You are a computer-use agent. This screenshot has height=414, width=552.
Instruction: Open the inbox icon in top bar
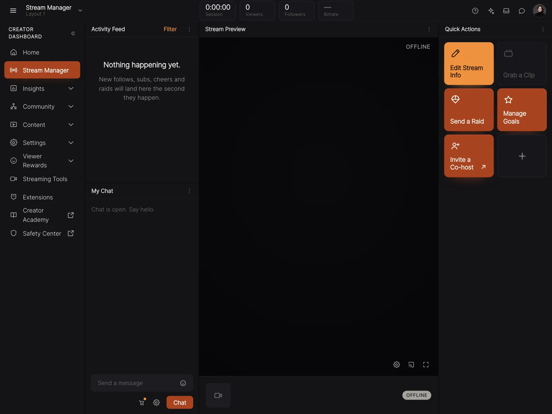pyautogui.click(x=506, y=11)
